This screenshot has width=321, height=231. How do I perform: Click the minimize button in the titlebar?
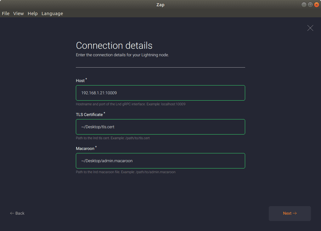pos(304,4)
